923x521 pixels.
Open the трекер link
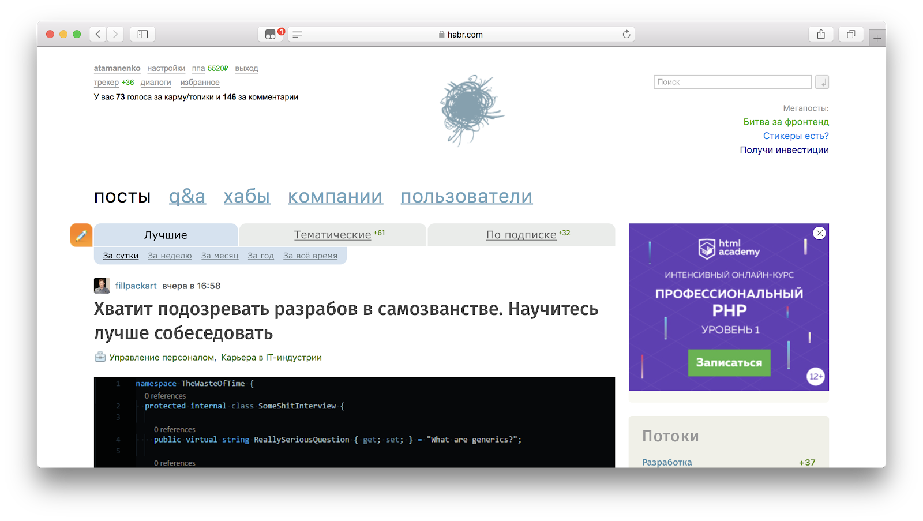(x=106, y=83)
